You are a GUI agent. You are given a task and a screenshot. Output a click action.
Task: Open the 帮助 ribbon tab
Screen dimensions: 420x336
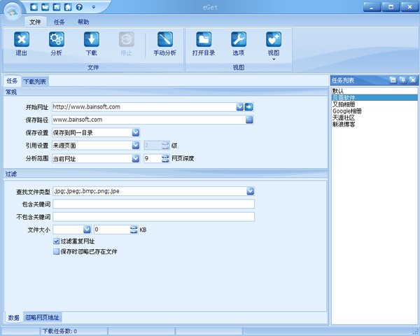click(x=83, y=22)
